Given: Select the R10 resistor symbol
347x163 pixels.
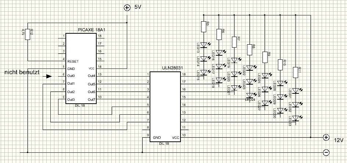Looking at the screenshot, I should [x=280, y=64].
